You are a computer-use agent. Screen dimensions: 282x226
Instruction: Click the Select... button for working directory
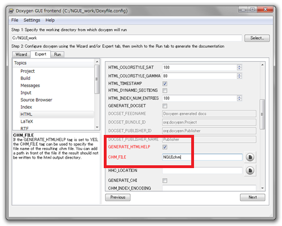[x=257, y=38]
